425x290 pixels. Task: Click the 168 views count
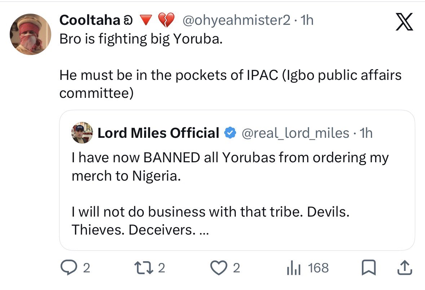318,268
